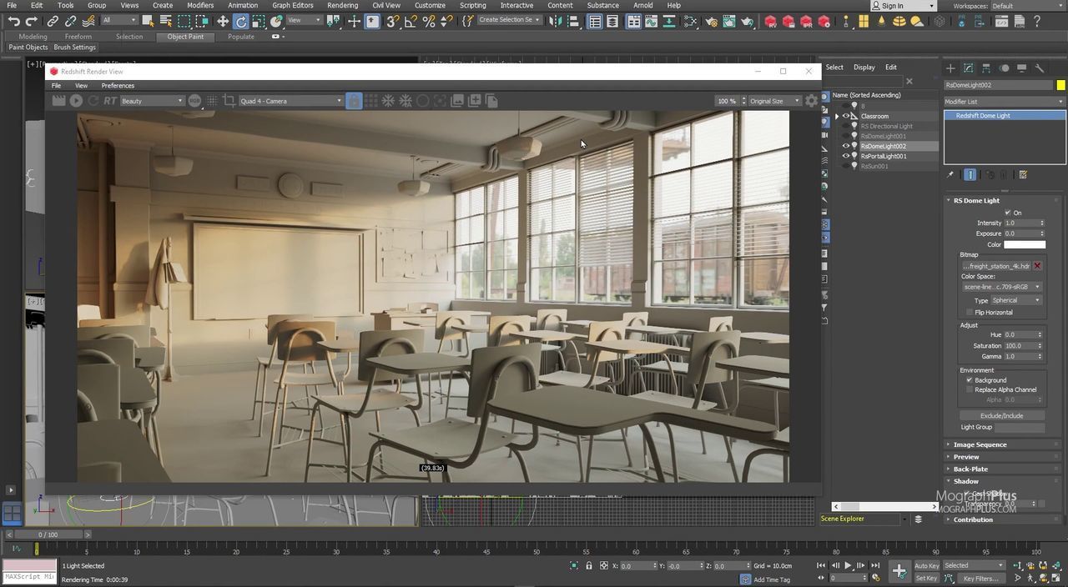Hide RsPortalLight001 using its eye icon

(845, 156)
